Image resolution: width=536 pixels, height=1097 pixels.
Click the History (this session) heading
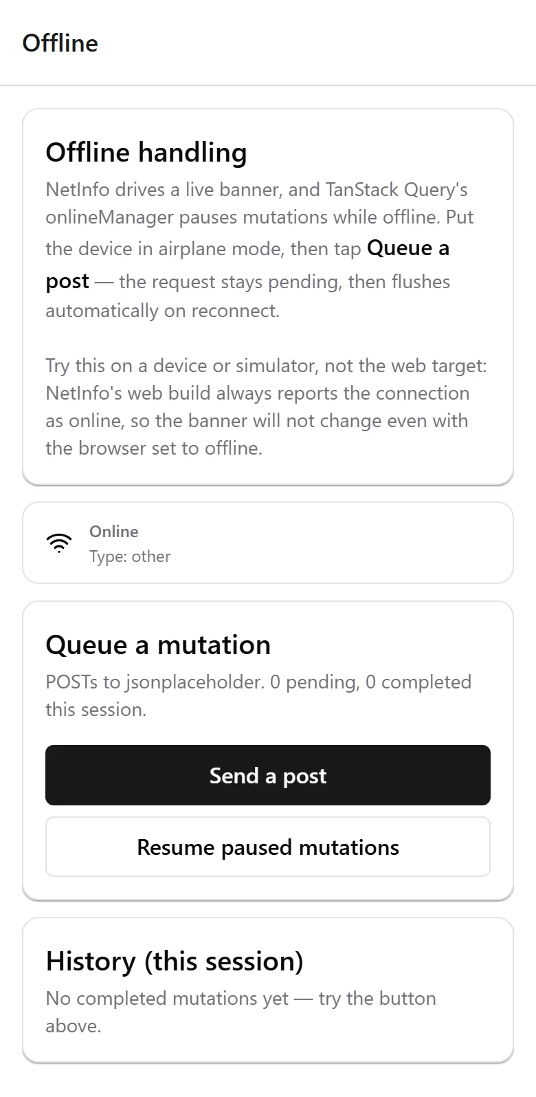[175, 961]
